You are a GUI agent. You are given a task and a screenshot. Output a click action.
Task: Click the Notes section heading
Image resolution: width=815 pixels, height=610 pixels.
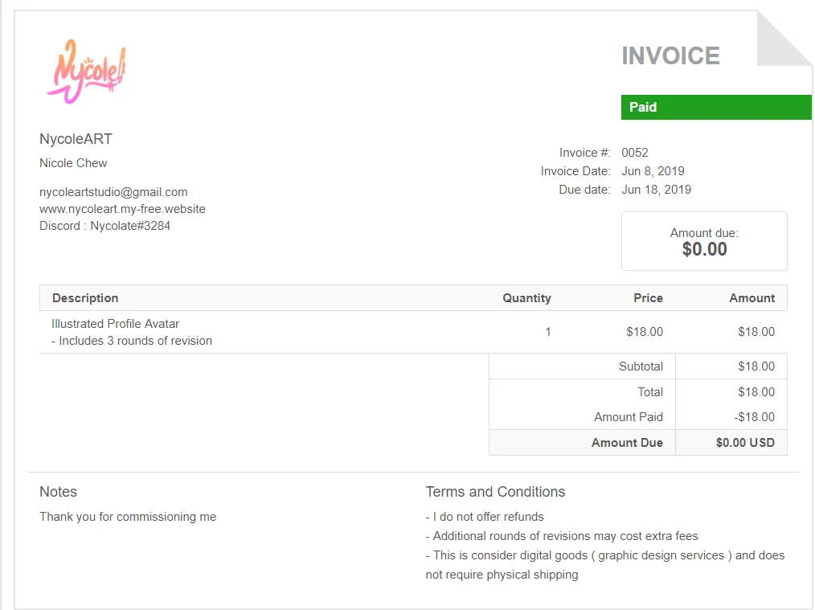coord(58,492)
